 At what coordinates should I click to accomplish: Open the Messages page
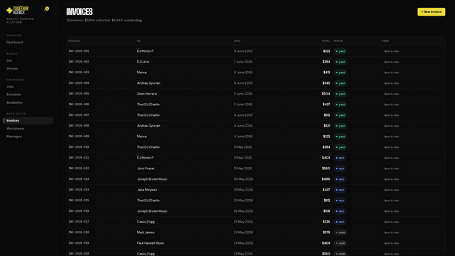tap(14, 137)
